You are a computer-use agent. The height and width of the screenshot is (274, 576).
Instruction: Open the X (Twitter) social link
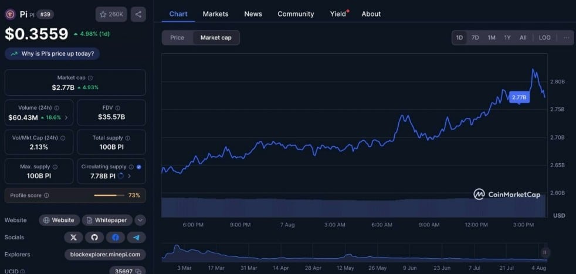coord(73,238)
